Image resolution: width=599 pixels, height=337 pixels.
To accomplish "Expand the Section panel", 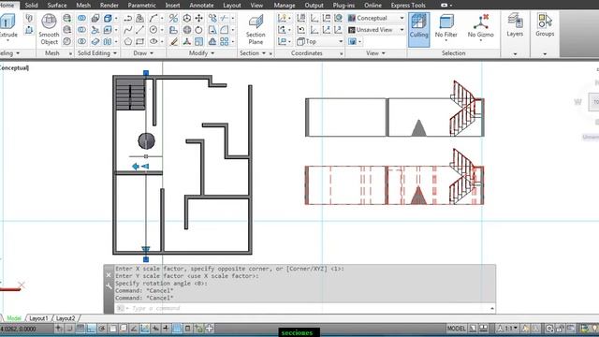I will (x=253, y=53).
